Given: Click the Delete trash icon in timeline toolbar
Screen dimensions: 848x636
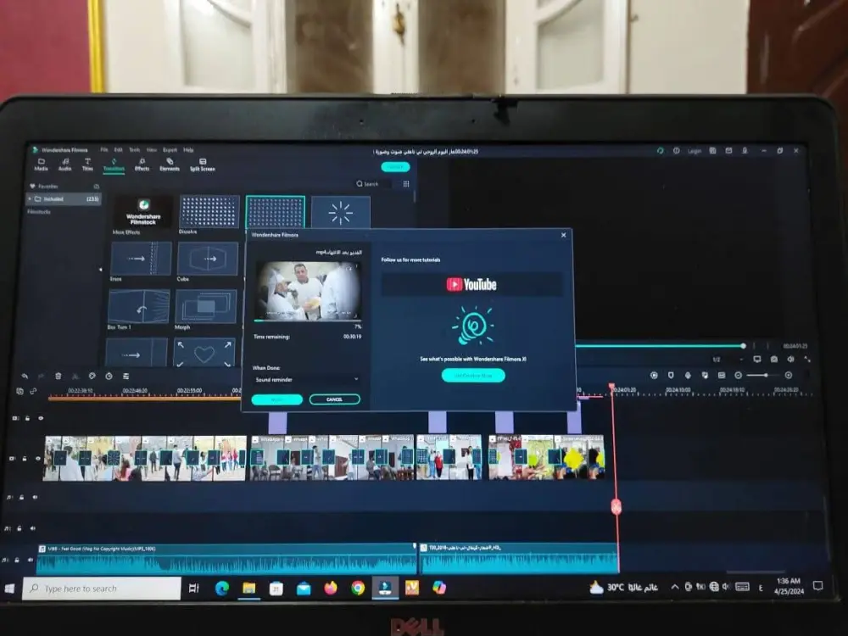Looking at the screenshot, I should (x=58, y=376).
